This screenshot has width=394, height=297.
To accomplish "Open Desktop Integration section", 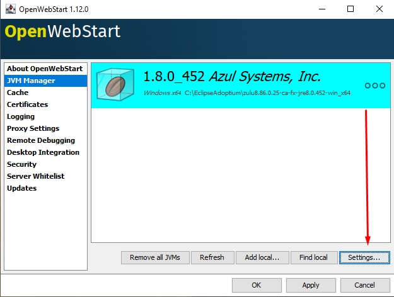I will click(x=43, y=152).
